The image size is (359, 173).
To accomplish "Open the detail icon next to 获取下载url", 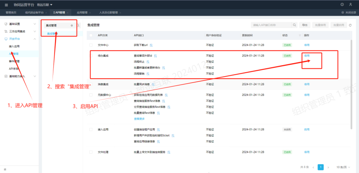I will coord(151,45).
